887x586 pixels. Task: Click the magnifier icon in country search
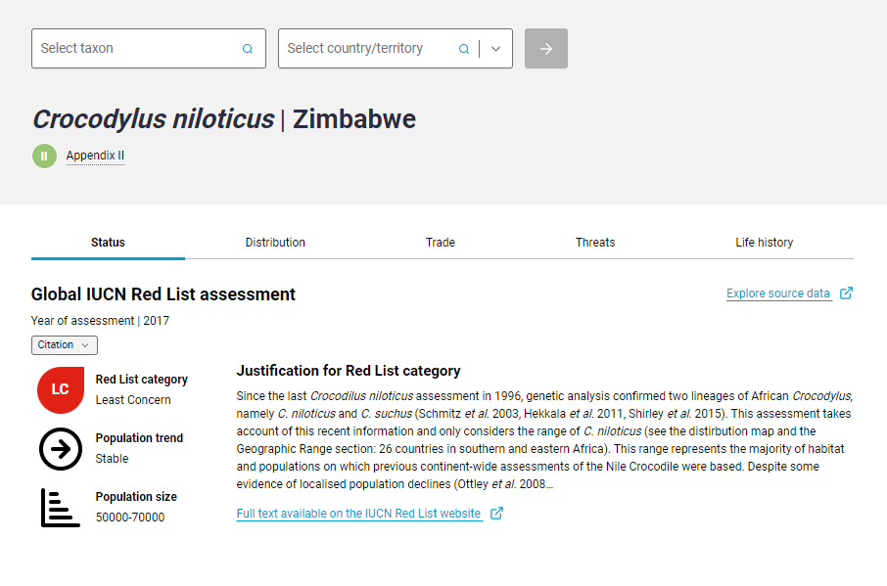click(x=462, y=47)
